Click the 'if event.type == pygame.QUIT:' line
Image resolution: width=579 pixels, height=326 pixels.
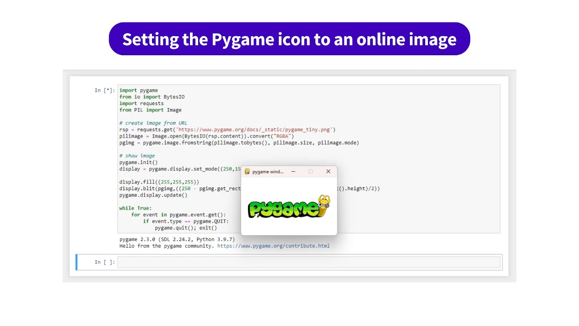pos(186,221)
